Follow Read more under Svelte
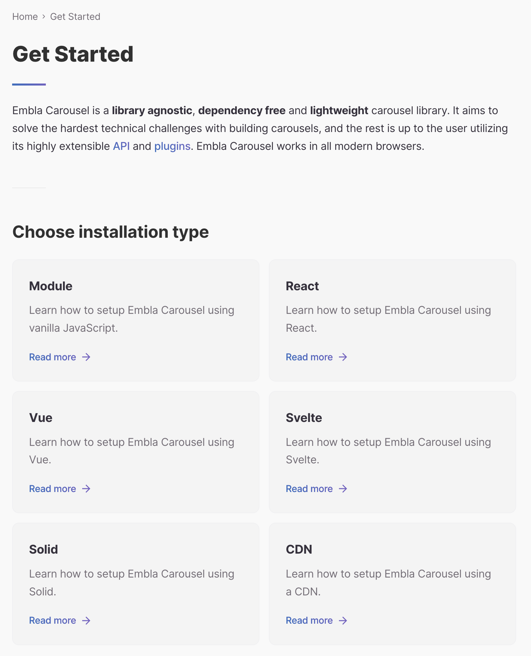The image size is (531, 656). pyautogui.click(x=309, y=489)
